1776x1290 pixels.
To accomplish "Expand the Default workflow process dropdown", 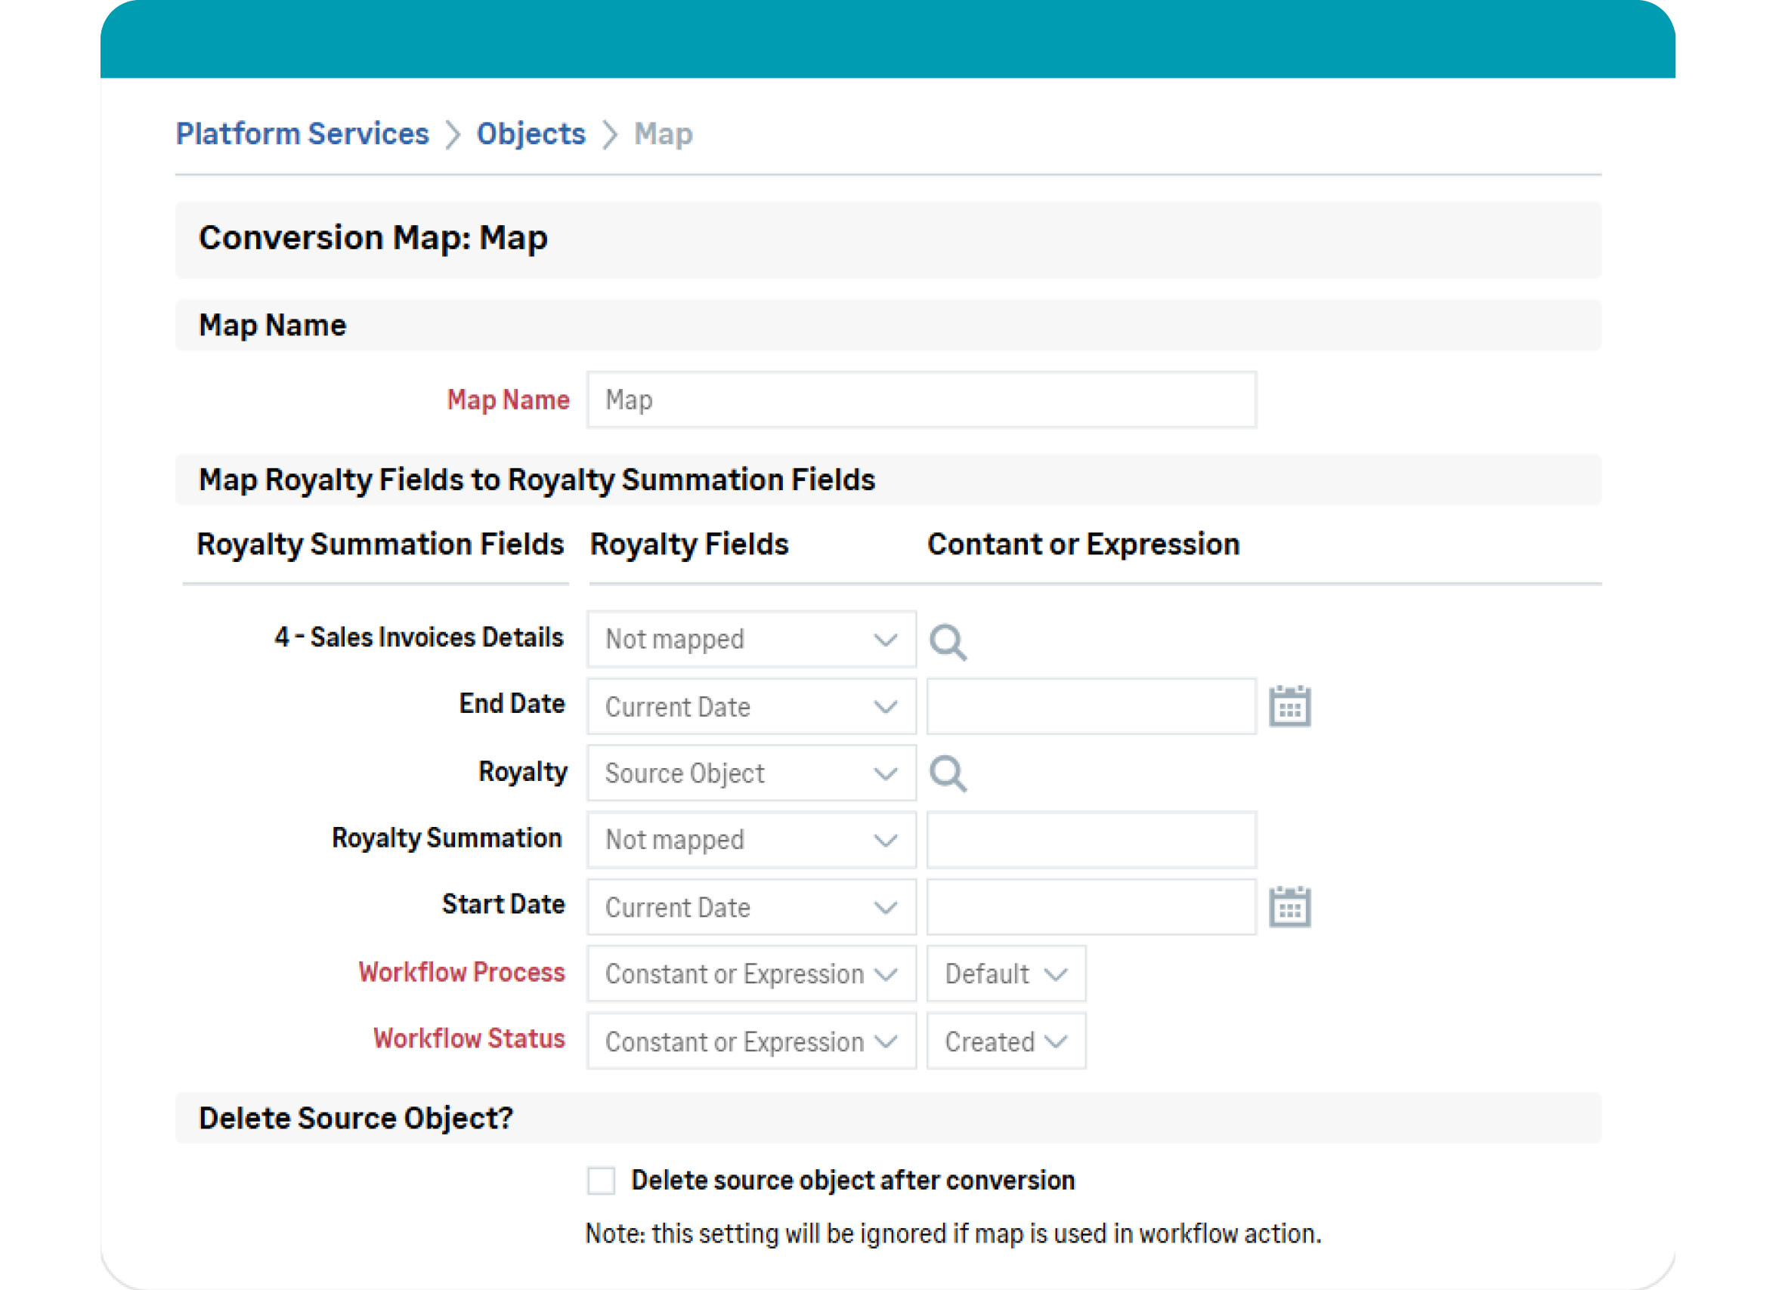I will (1005, 974).
